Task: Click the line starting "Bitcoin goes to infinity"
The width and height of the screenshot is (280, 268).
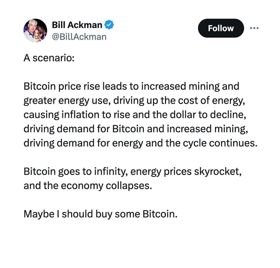Action: click(x=132, y=171)
